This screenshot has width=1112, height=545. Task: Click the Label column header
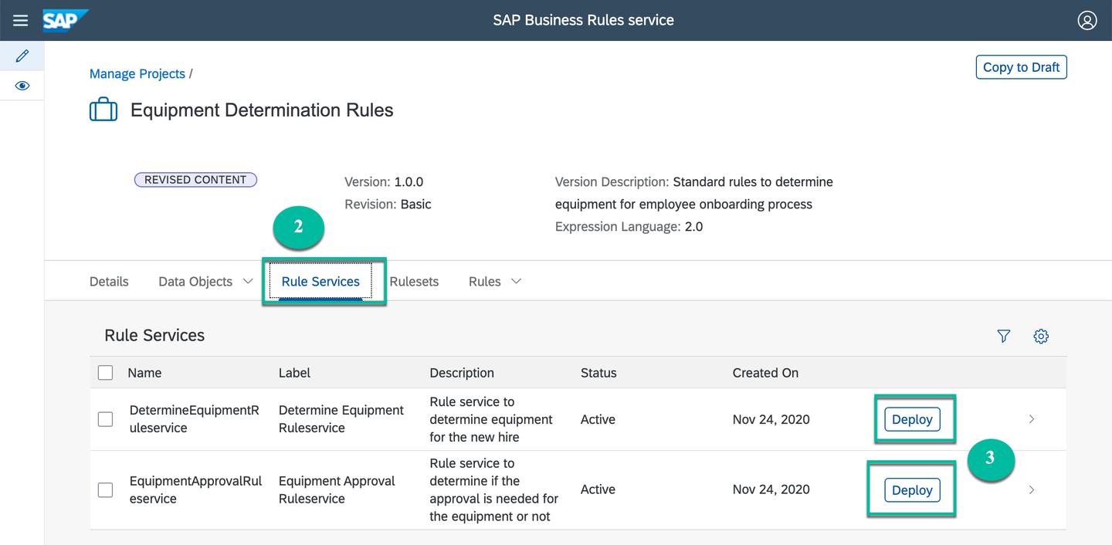click(x=294, y=373)
